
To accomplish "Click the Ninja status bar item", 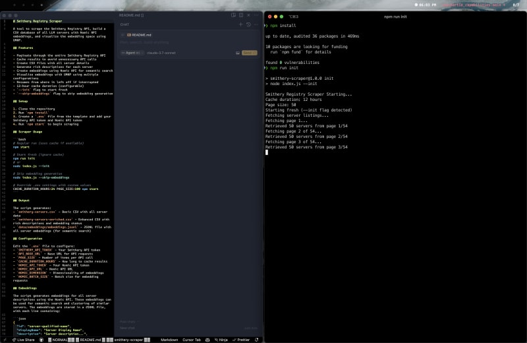I will pos(221,340).
